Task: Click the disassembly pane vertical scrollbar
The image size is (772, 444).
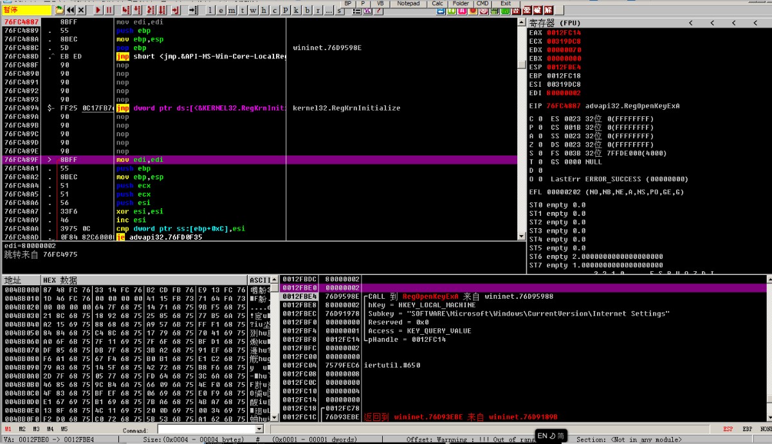Action: pos(522,129)
